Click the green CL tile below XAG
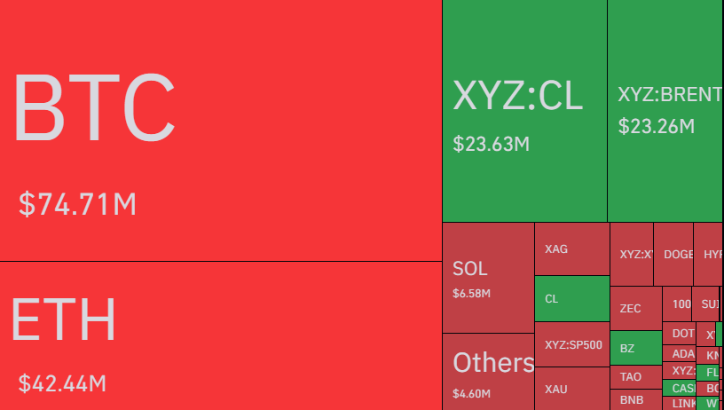The image size is (724, 410). (x=571, y=299)
